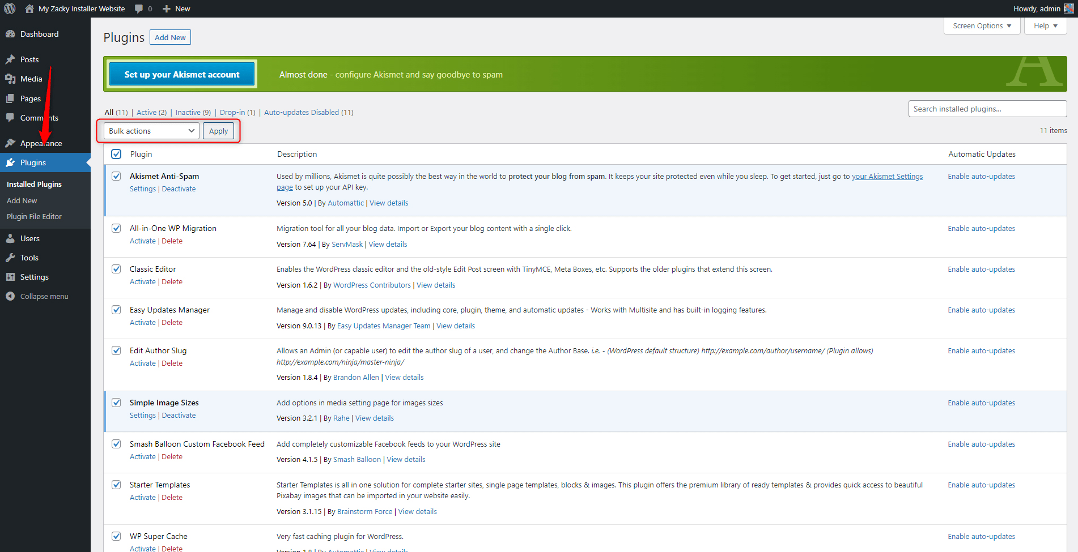
Task: Click the Tools wrench icon
Action: (10, 258)
